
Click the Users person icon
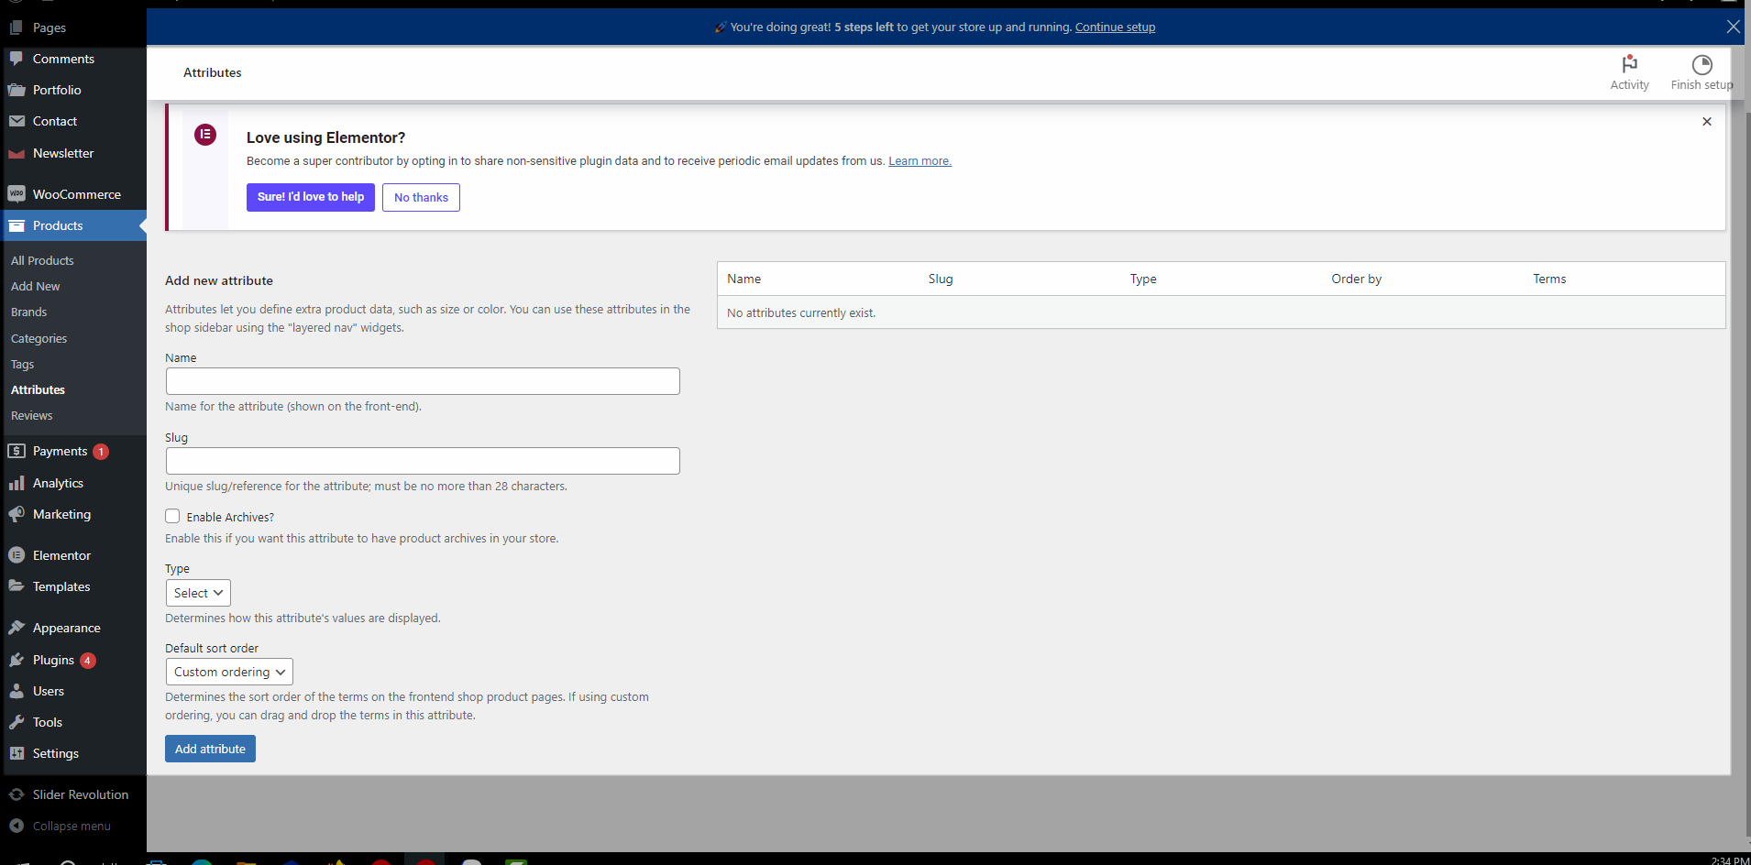click(17, 691)
